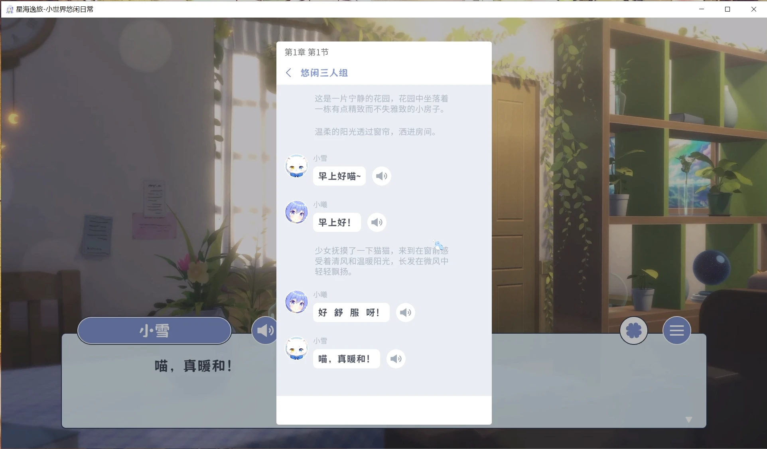Play voice for 小雪's 早上好喵~ message

[382, 176]
